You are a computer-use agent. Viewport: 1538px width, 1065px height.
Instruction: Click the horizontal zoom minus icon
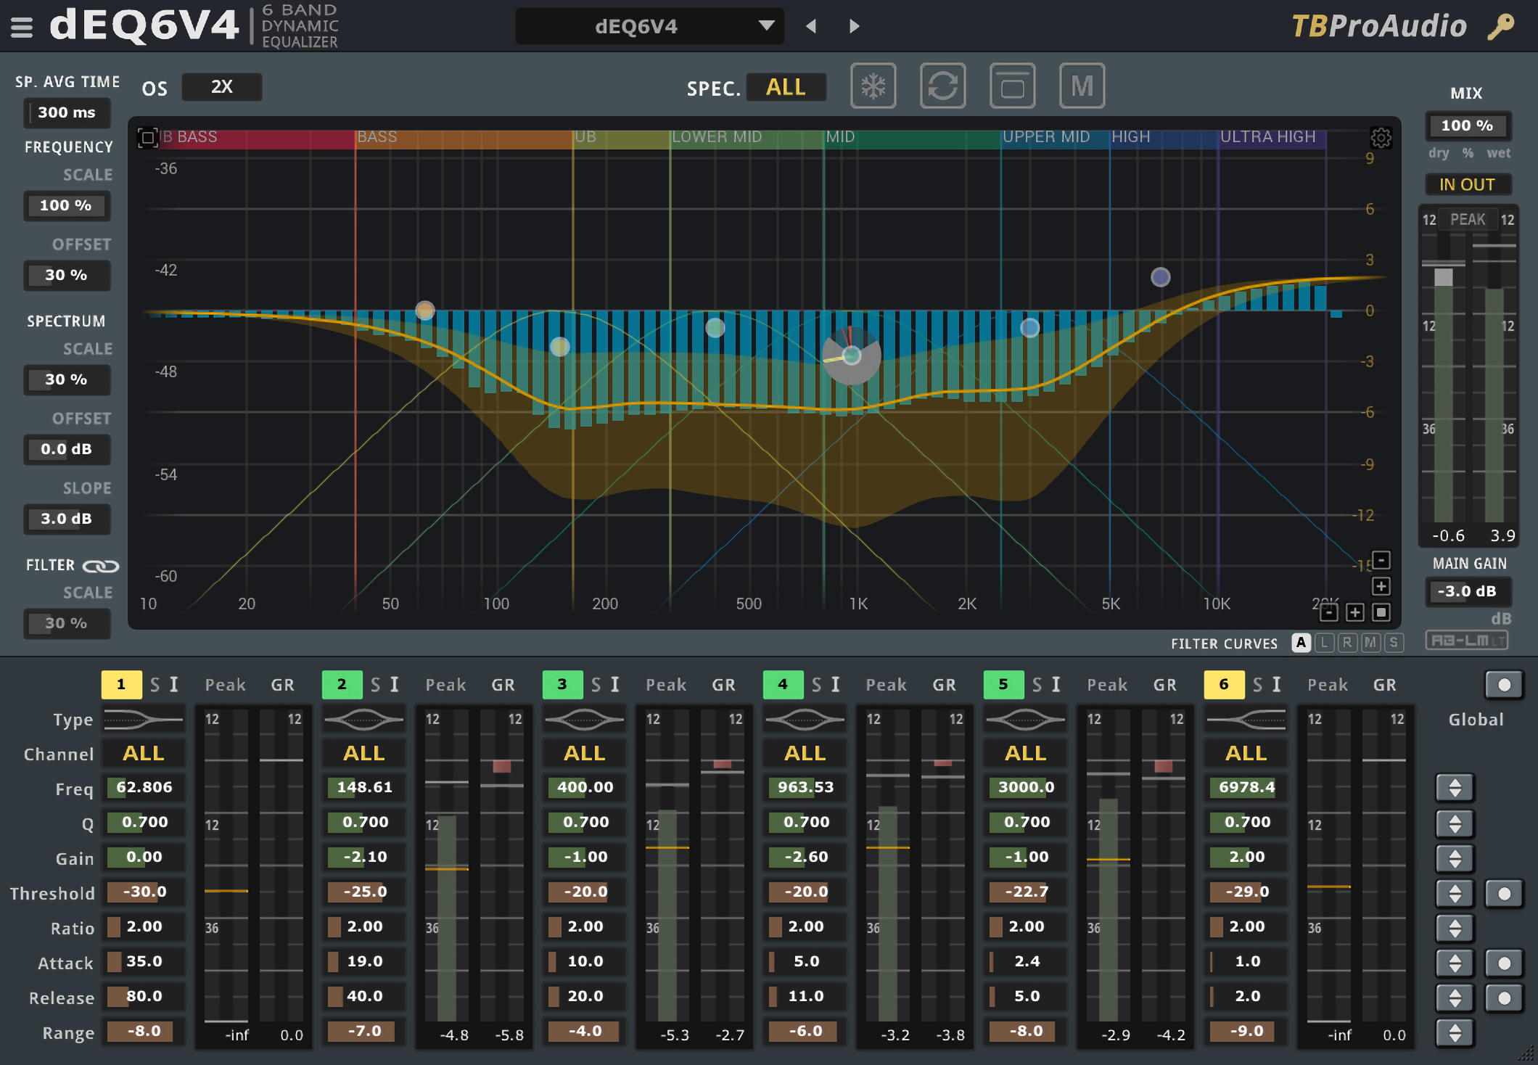(1328, 613)
